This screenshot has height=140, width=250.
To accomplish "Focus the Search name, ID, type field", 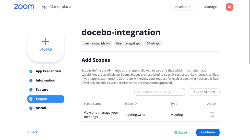I will coord(160,92).
